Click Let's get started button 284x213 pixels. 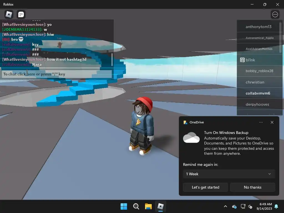point(206,187)
